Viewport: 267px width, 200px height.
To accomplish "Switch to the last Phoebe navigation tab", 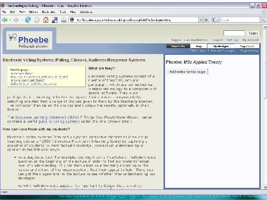I will (x=247, y=46).
